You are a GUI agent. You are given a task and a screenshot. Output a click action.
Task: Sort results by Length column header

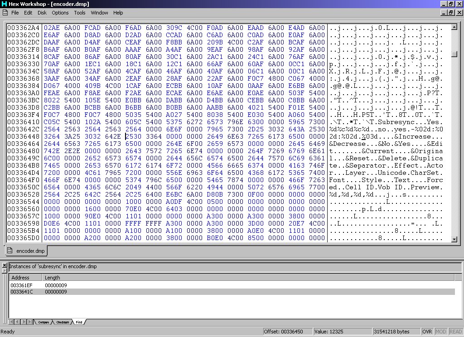tap(248, 278)
